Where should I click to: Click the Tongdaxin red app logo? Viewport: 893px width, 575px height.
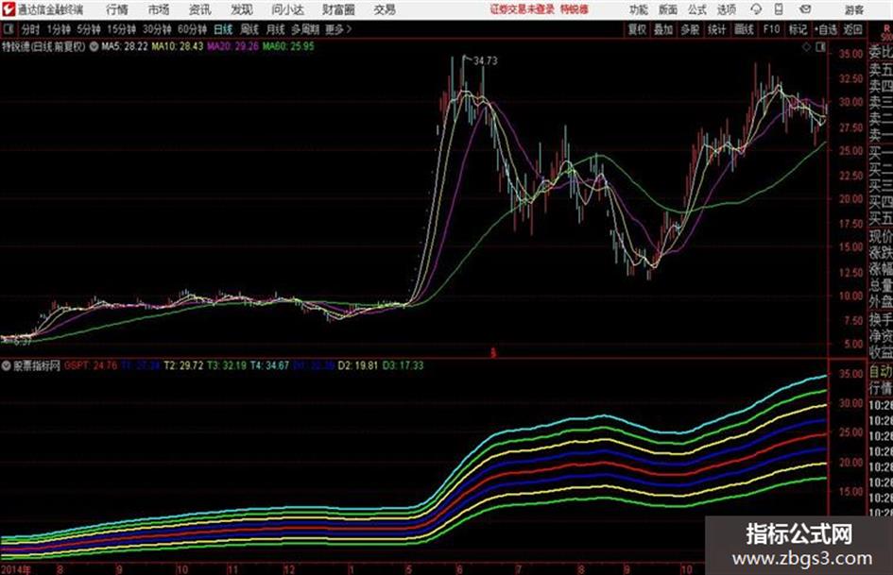[8, 9]
